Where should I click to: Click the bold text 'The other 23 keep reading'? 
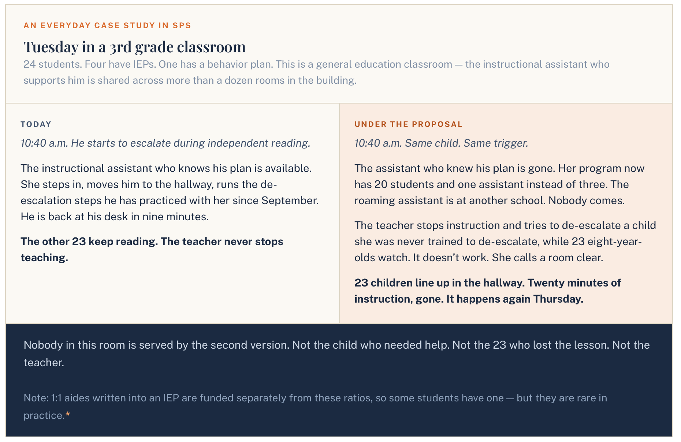point(89,241)
